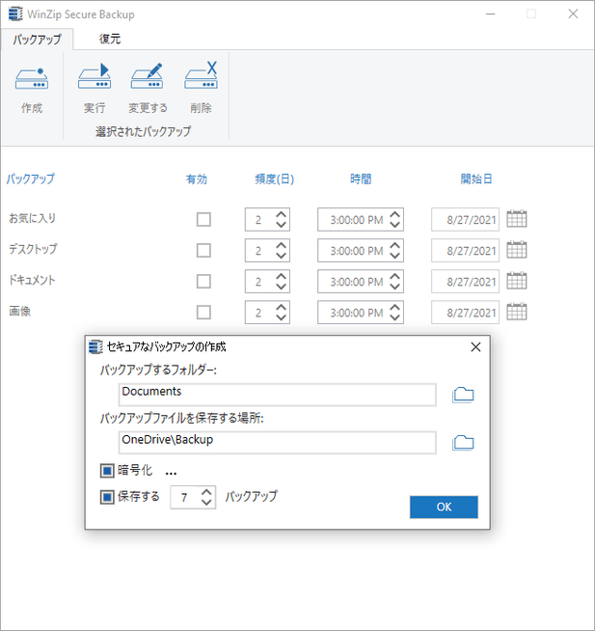Click the WinZip Secure Backup title icon

pyautogui.click(x=15, y=14)
